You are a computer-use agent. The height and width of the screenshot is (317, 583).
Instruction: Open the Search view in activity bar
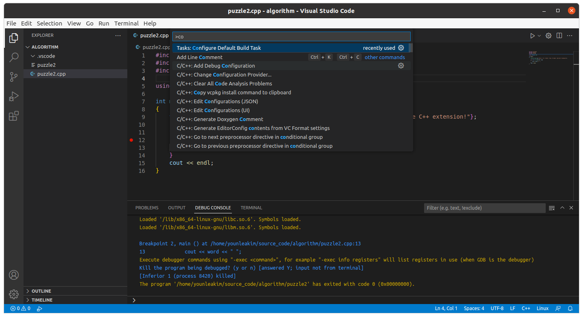14,57
